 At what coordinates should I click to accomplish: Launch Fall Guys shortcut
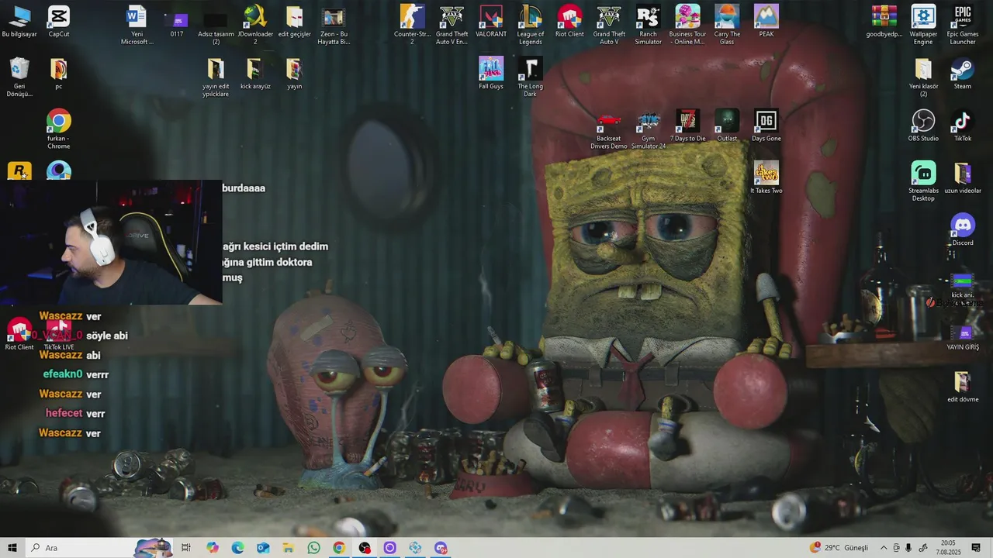click(490, 74)
